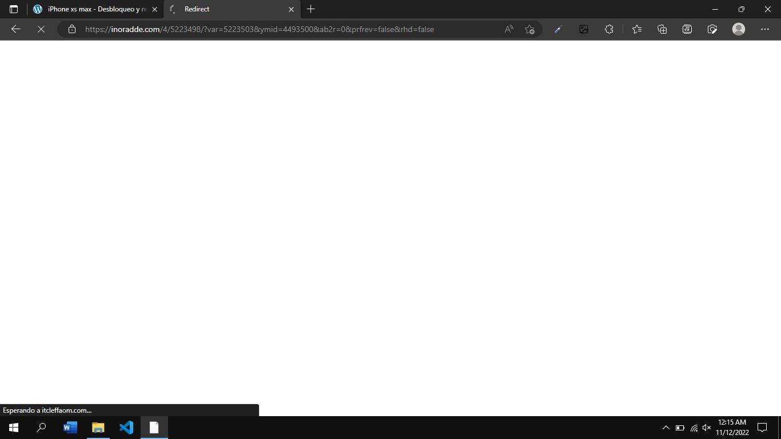Switch to iPhone xs max tab
Viewport: 781px width, 439px height.
[x=94, y=9]
